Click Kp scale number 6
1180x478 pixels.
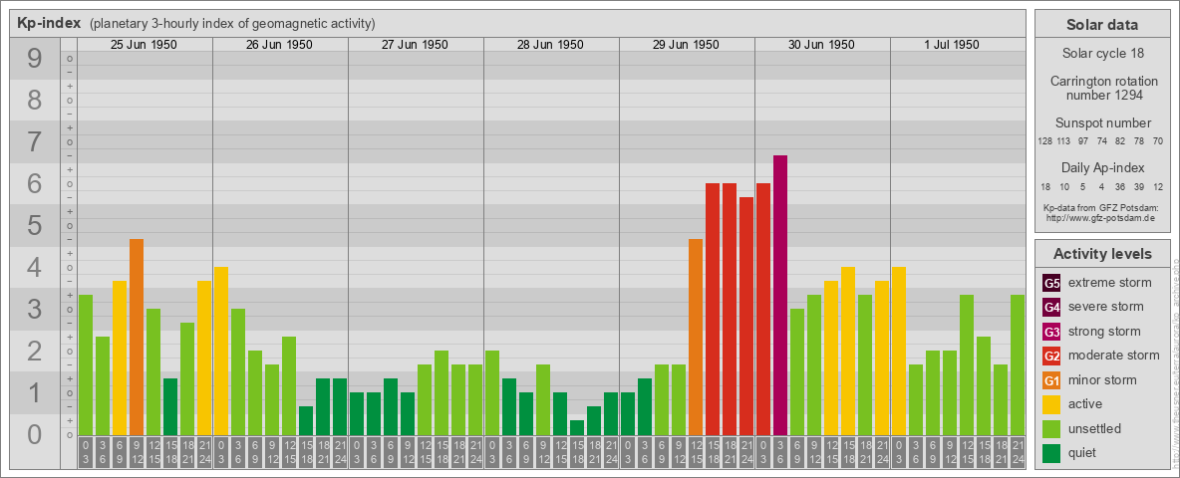[x=35, y=184]
